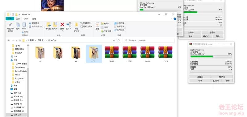The image size is (247, 117).
Task: Select the vv.rar archive file
Action: [x=148, y=54]
